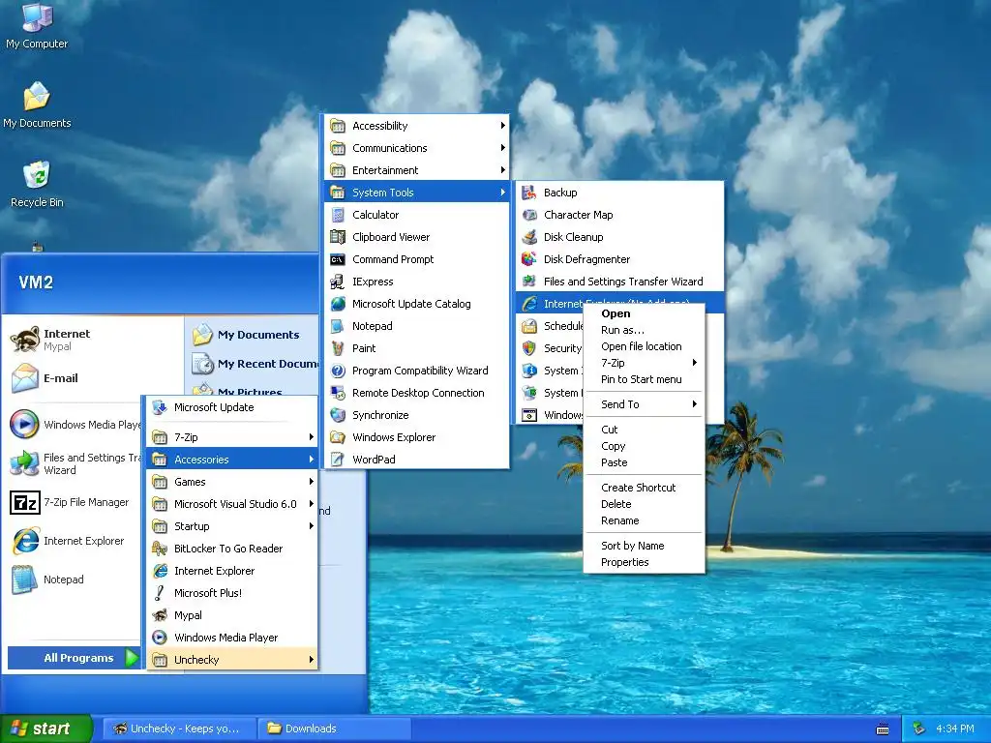Choose Create Shortcut in context menu
Screen dimensions: 991x743
(x=644, y=488)
